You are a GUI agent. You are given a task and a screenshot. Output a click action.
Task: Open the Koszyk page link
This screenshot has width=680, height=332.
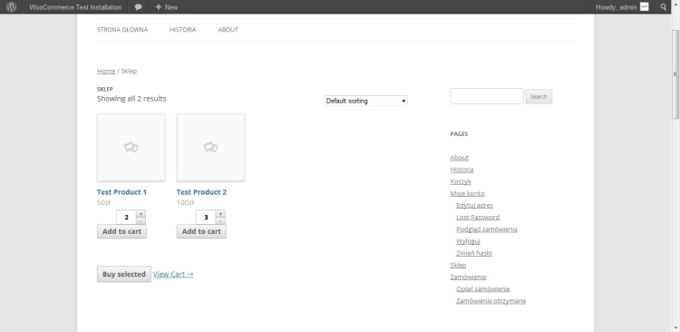[x=461, y=181]
